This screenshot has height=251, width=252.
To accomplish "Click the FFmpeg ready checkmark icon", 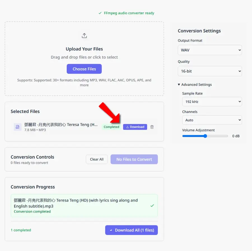I will click(100, 13).
